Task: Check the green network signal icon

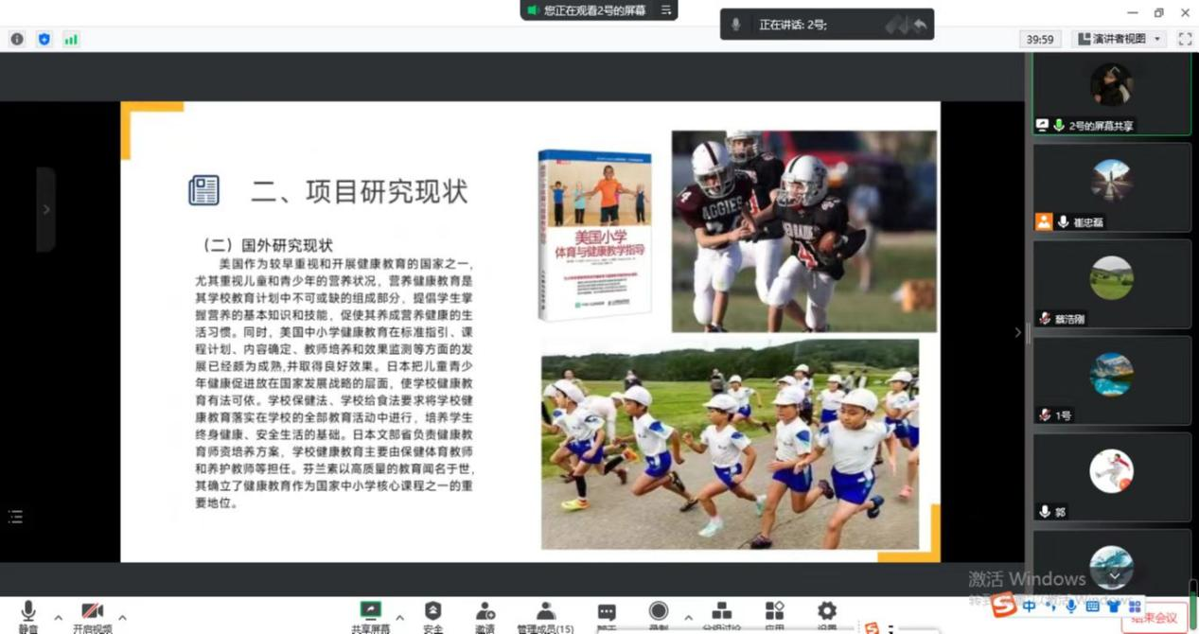Action: 71,39
